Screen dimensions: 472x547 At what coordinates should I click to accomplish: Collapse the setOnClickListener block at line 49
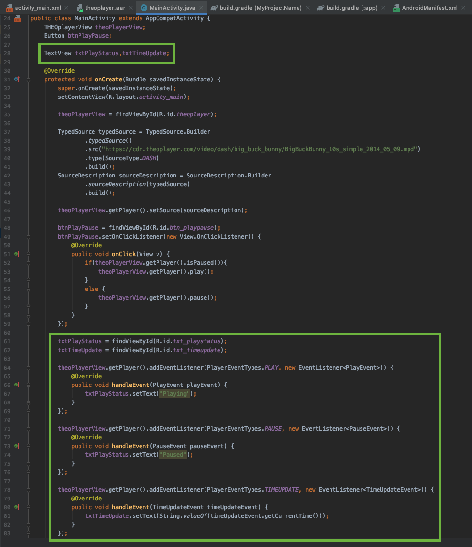[29, 237]
